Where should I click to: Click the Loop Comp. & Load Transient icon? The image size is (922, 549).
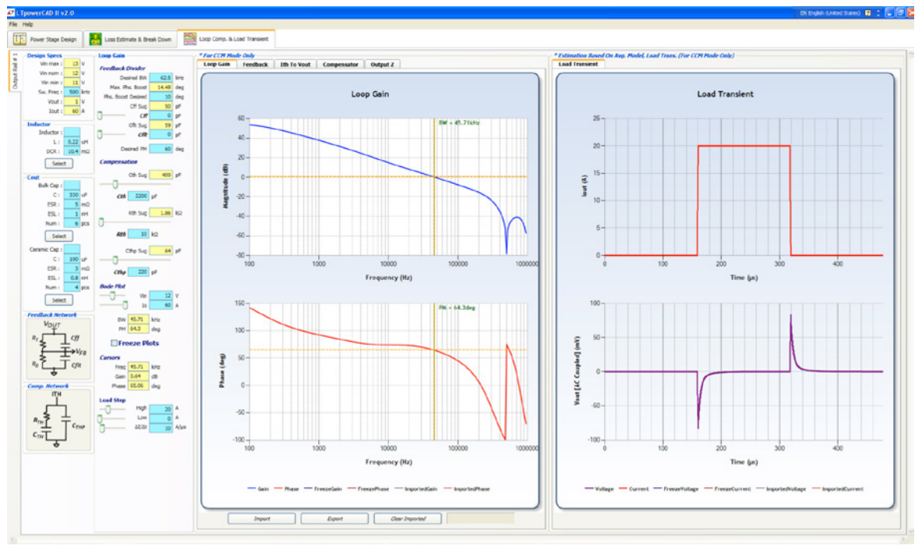click(188, 38)
